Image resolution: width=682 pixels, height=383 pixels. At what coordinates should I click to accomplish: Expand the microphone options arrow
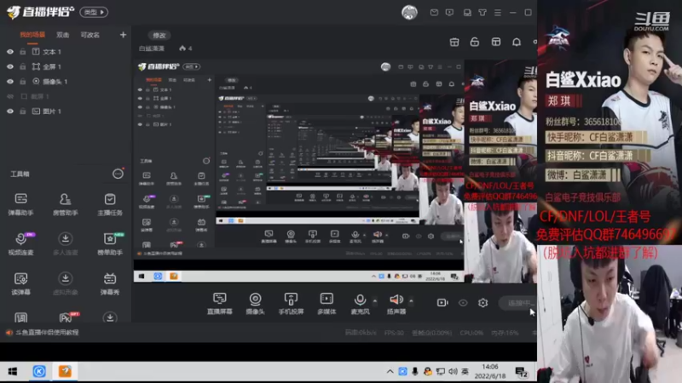375,300
